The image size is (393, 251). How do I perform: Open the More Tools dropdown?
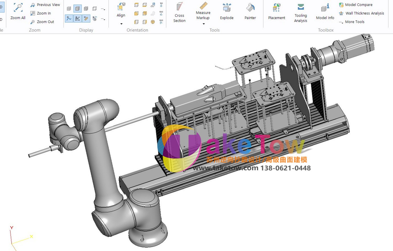(x=352, y=22)
